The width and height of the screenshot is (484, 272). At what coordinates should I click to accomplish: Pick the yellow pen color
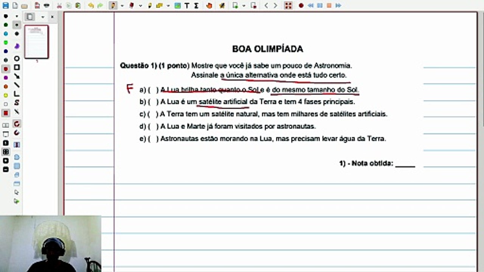click(x=6, y=95)
